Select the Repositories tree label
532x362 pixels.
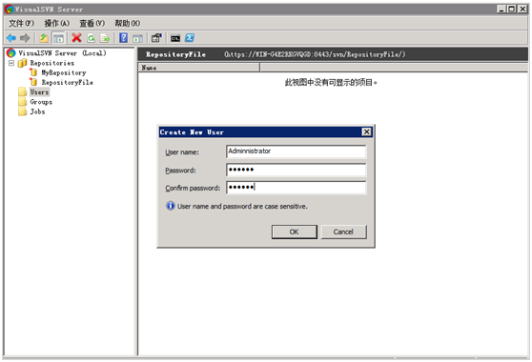52,63
